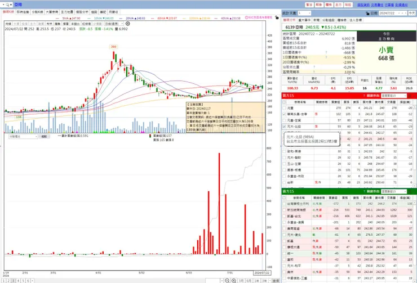
Task: Click the 本益比 chart toolbar button
Action: (x=75, y=24)
